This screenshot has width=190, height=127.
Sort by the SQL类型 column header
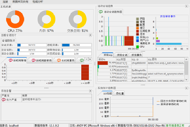[x=124, y=60]
